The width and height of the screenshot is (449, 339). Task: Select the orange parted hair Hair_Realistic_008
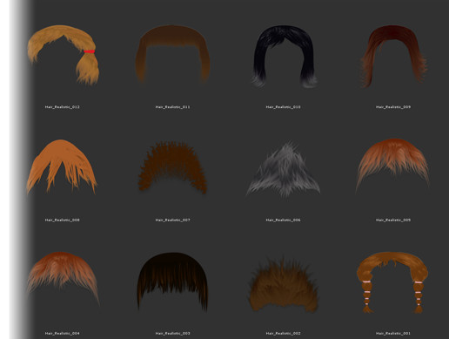pyautogui.click(x=62, y=167)
